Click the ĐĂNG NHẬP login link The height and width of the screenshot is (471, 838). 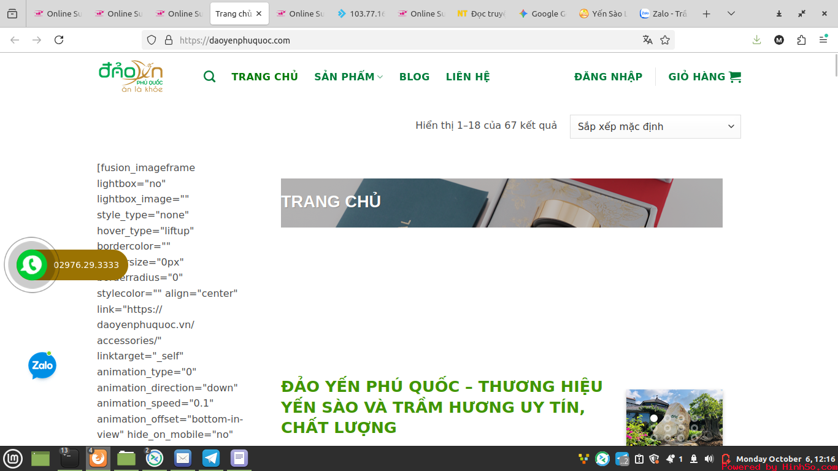pos(608,77)
